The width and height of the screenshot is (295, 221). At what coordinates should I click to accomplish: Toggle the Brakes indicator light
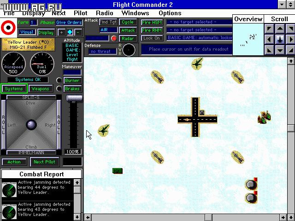coord(59,88)
